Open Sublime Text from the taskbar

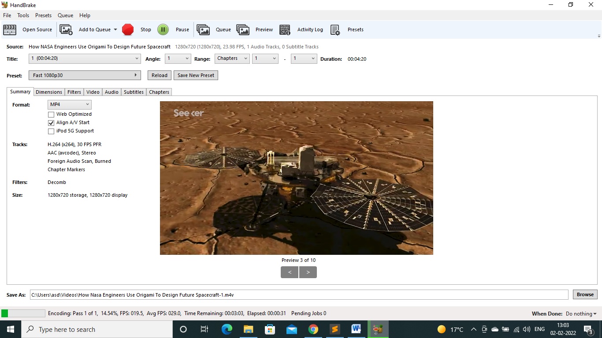(335, 329)
